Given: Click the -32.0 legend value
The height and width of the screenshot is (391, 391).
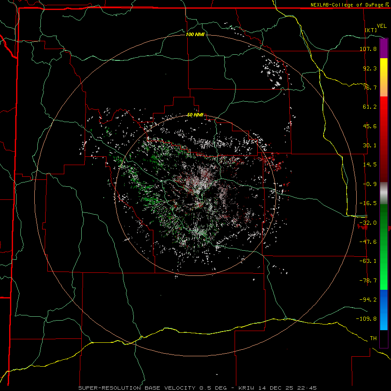Looking at the screenshot, I should coord(368,223).
